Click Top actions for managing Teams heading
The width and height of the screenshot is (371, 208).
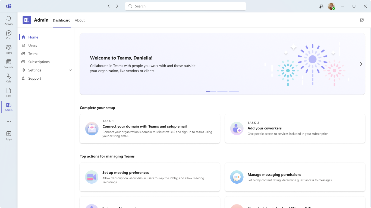click(x=107, y=156)
